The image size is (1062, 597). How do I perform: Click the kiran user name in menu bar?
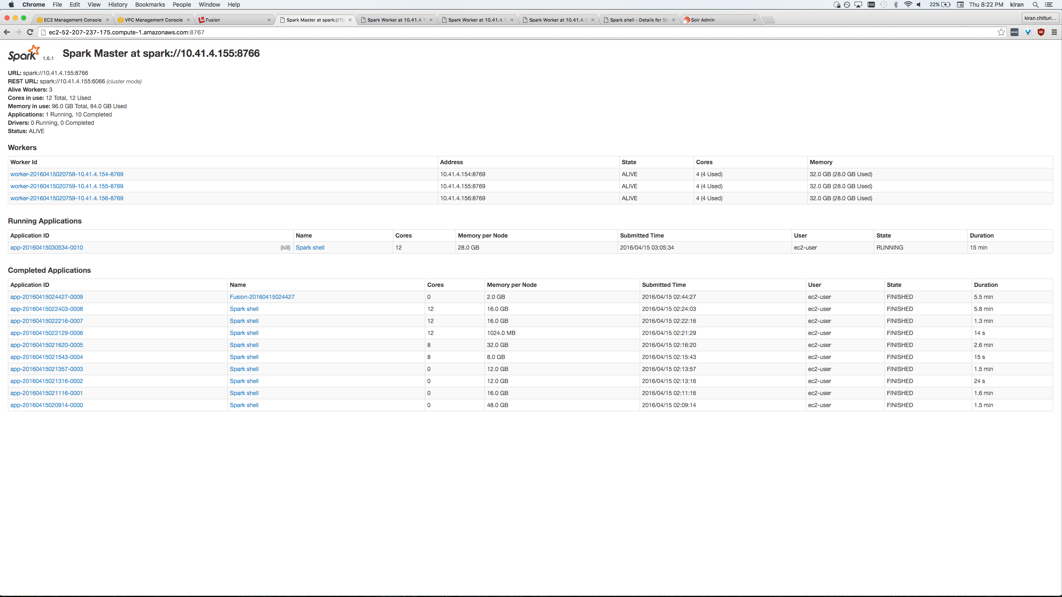click(x=1017, y=5)
